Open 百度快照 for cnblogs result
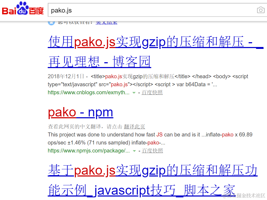 tap(152, 92)
